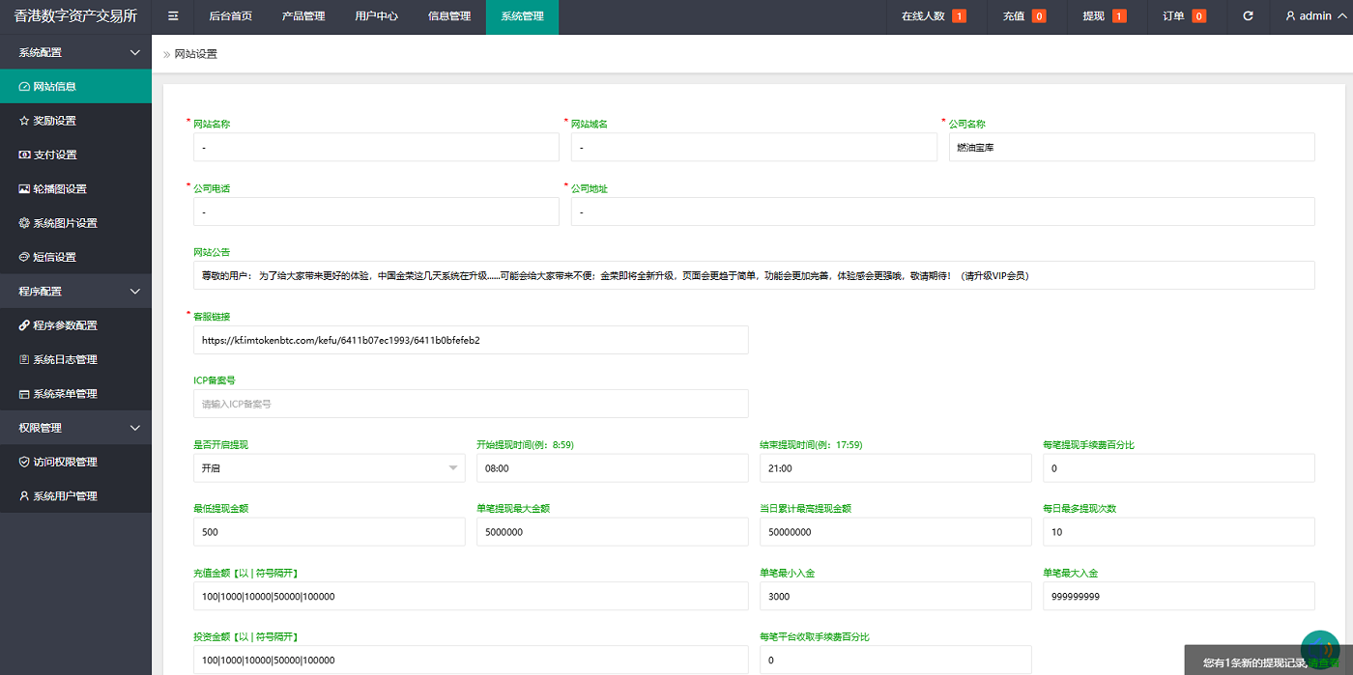Click the 客服链接 input field
Image resolution: width=1353 pixels, height=675 pixels.
[x=471, y=340]
